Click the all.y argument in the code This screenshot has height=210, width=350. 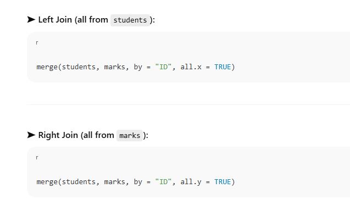click(191, 181)
